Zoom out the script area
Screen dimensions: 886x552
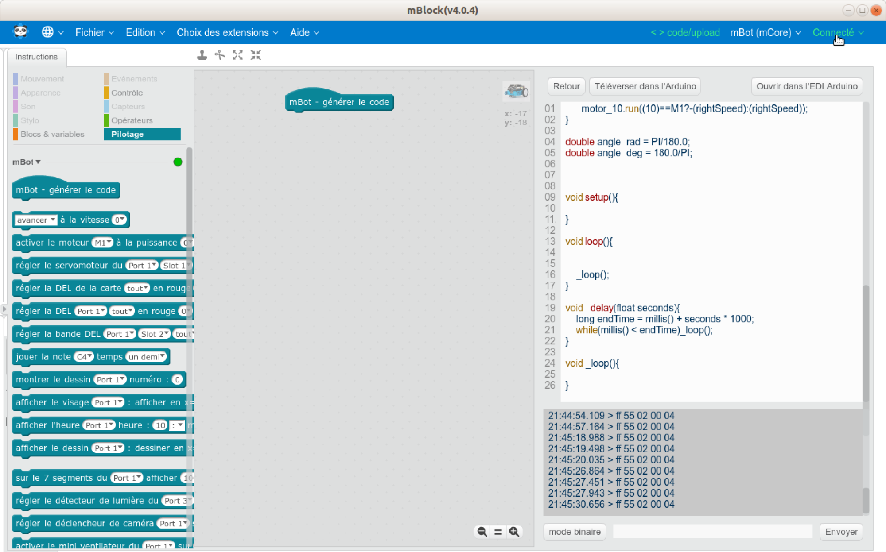point(482,532)
